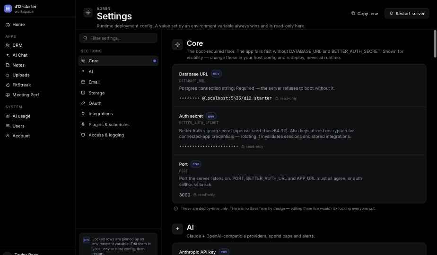Click the Access & logging shield icon
The height and width of the screenshot is (255, 437).
click(x=83, y=135)
